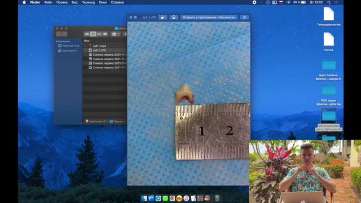Go forward in the Finder window

(x=65, y=34)
